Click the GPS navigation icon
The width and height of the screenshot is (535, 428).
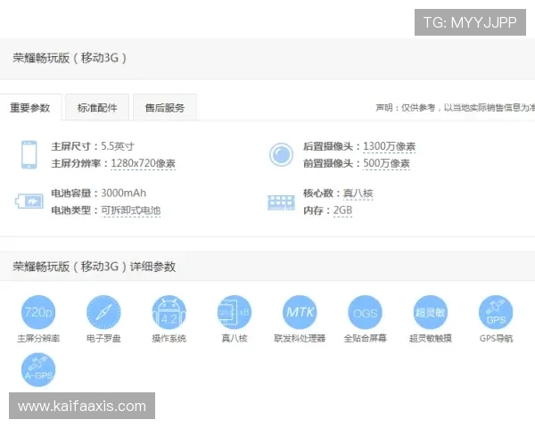(496, 312)
